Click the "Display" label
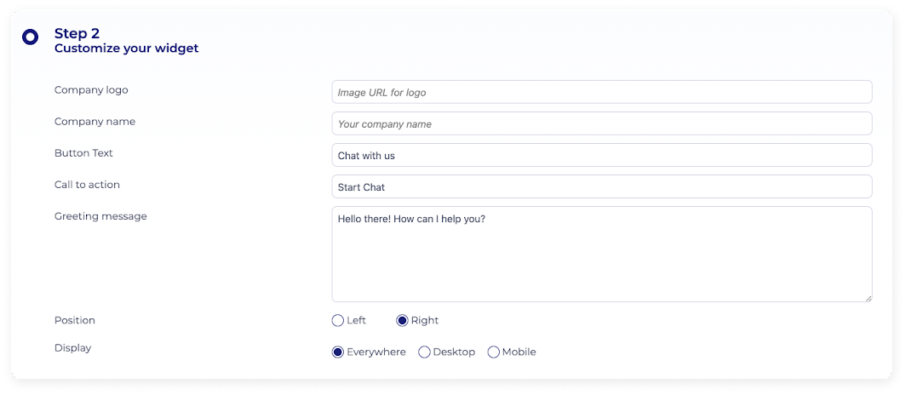This screenshot has height=395, width=906. click(x=72, y=347)
